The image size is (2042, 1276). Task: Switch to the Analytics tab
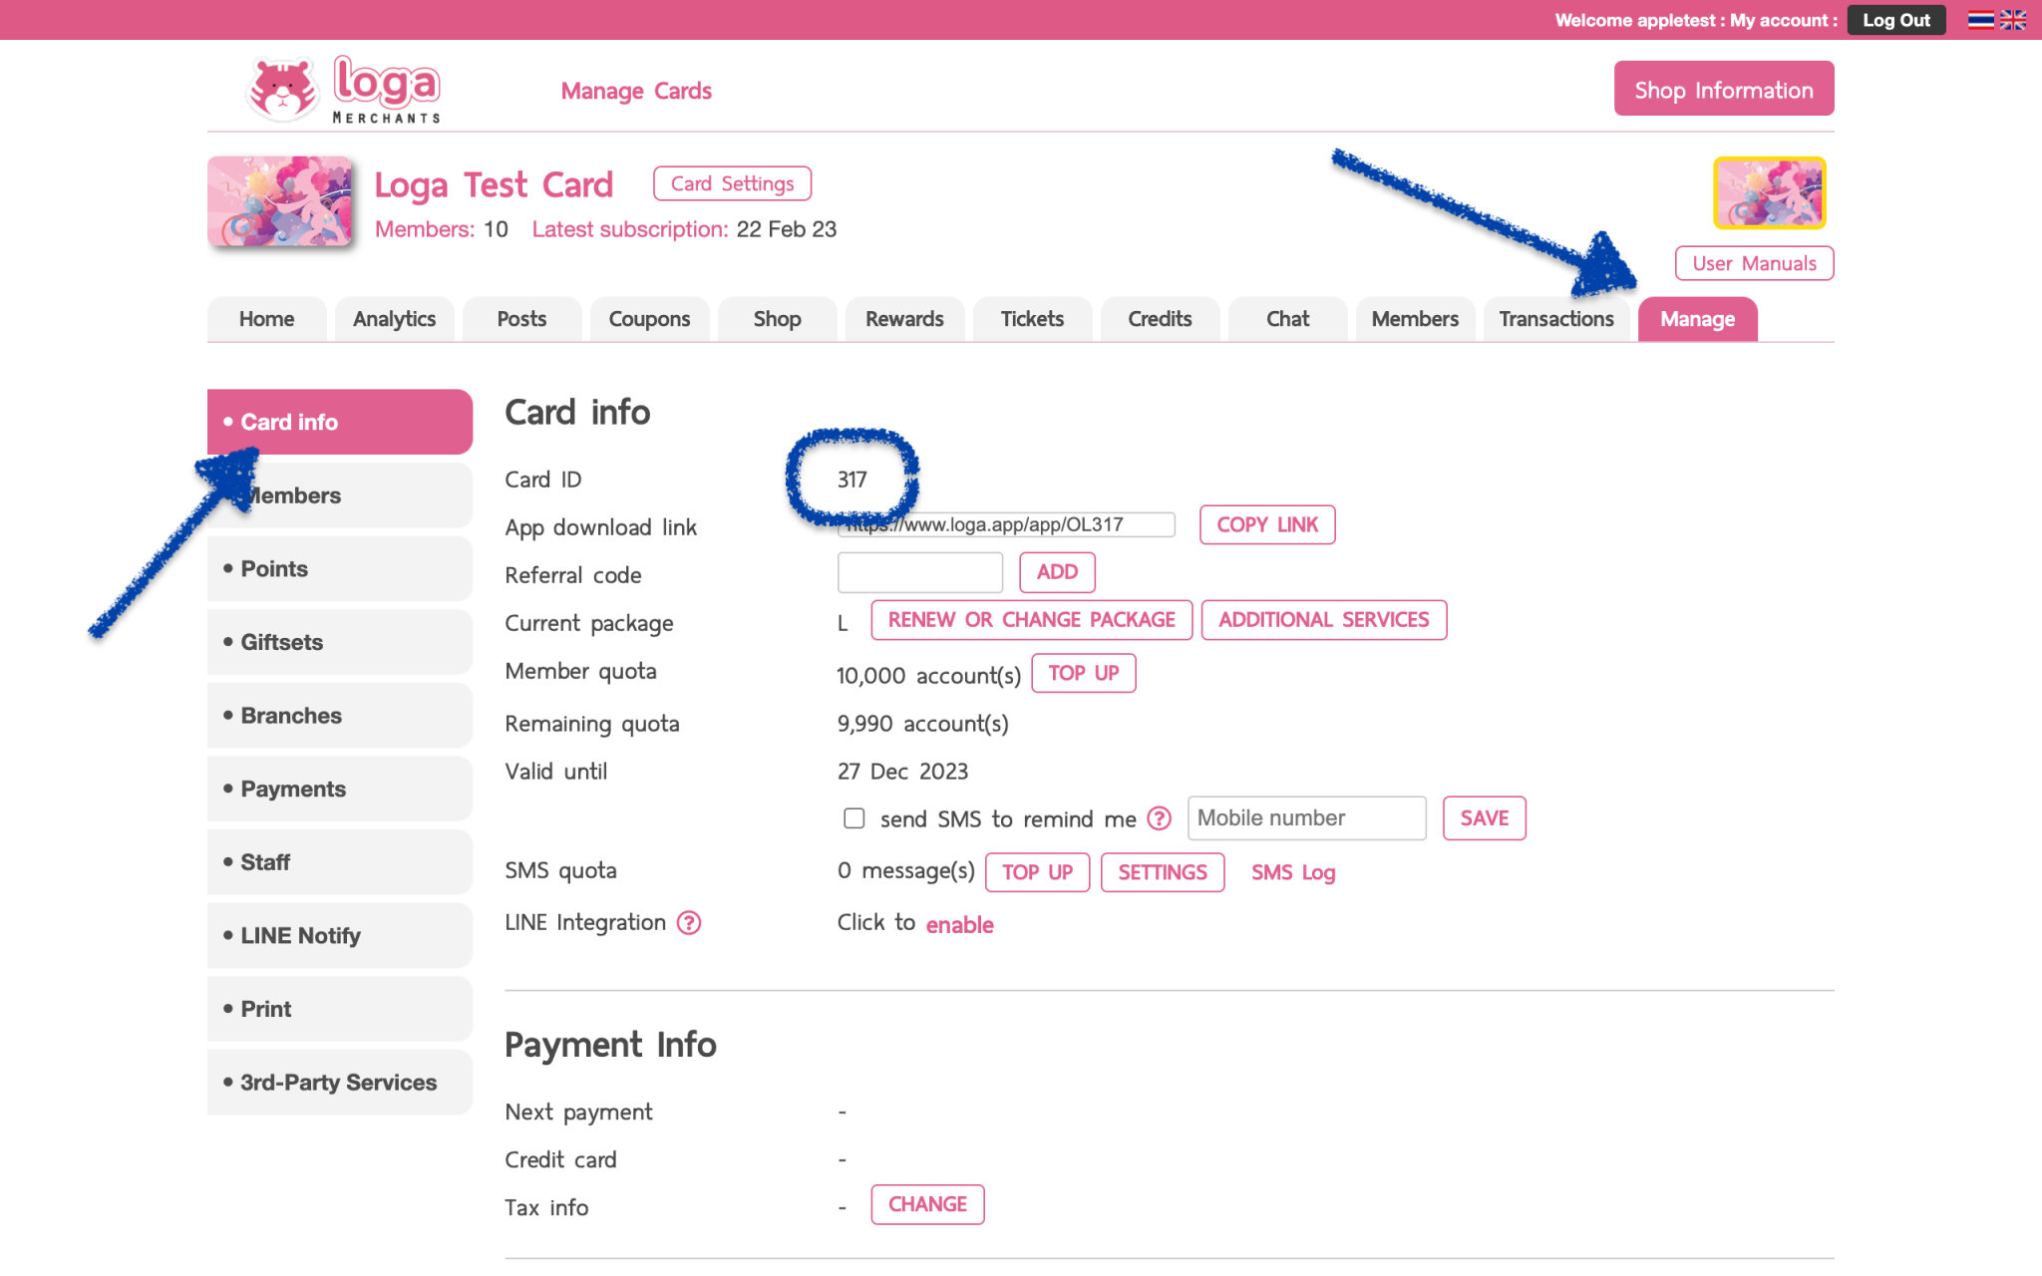coord(394,319)
